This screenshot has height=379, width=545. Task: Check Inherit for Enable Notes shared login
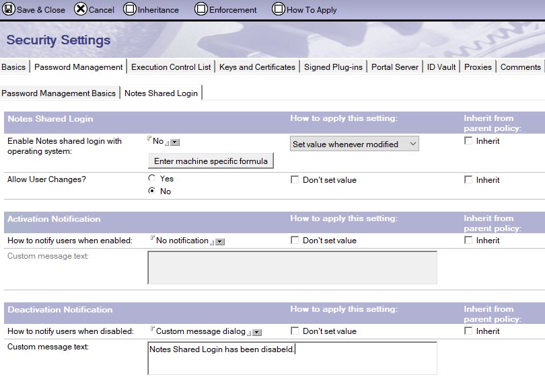pyautogui.click(x=468, y=140)
